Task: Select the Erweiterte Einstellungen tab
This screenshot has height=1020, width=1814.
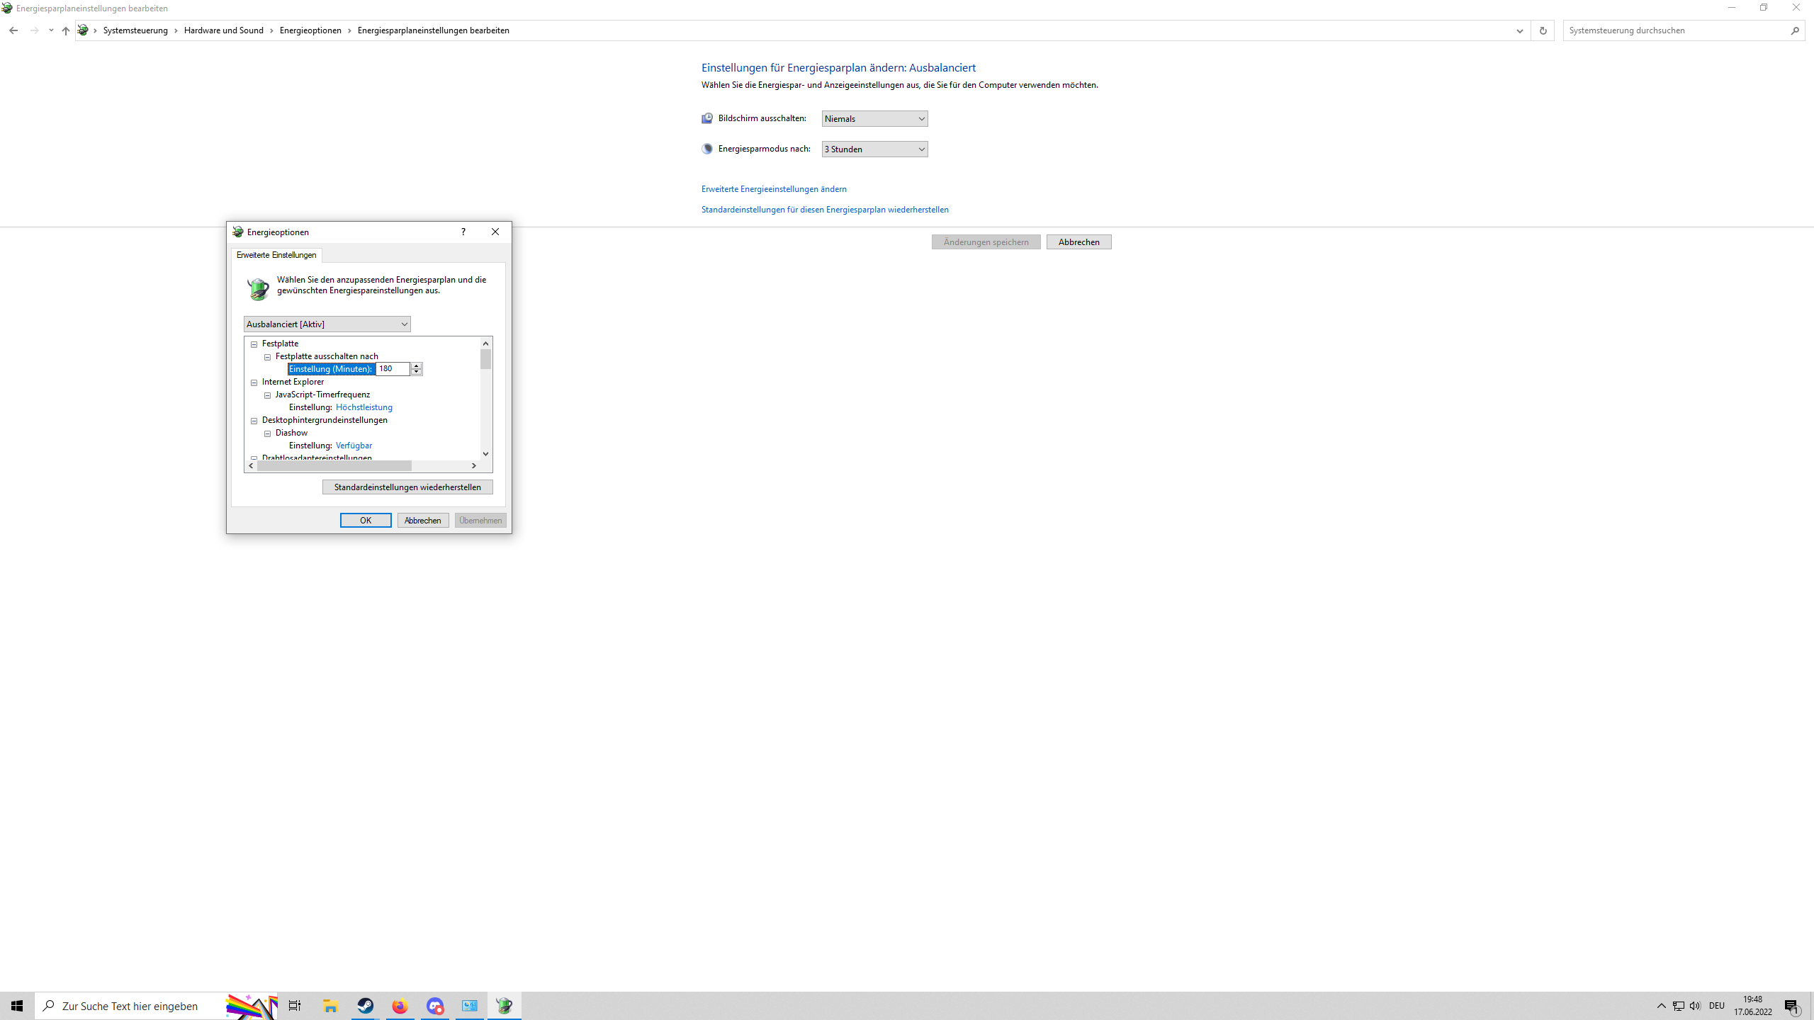Action: tap(276, 255)
